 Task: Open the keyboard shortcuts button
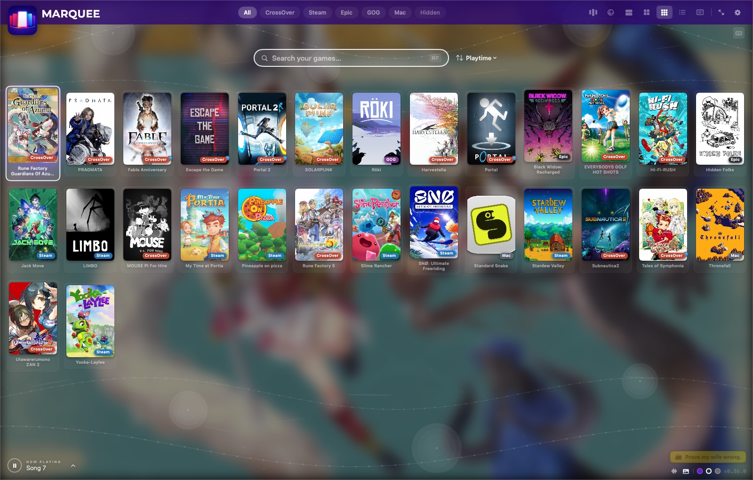pyautogui.click(x=739, y=33)
